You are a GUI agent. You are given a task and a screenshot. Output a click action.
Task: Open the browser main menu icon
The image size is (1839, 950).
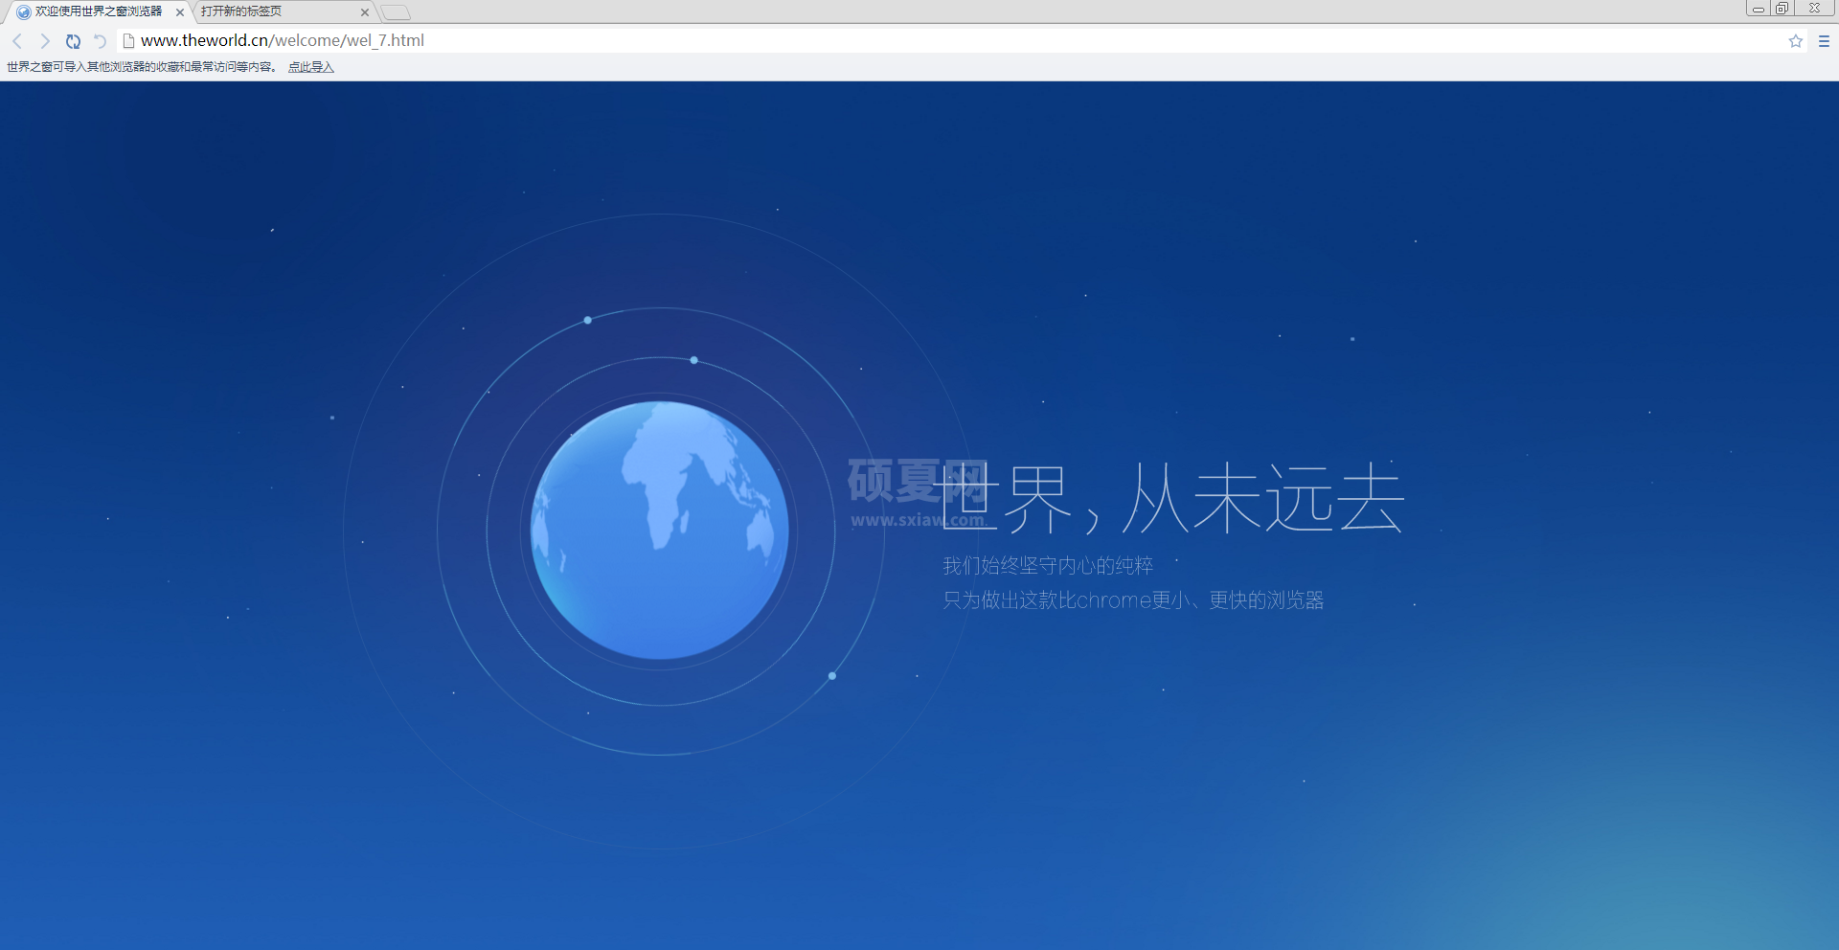point(1824,41)
